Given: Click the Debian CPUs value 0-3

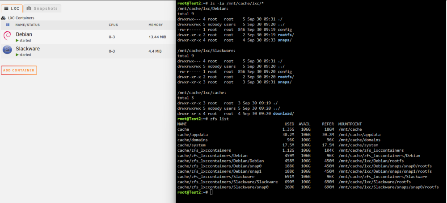Looking at the screenshot, I should tap(112, 37).
